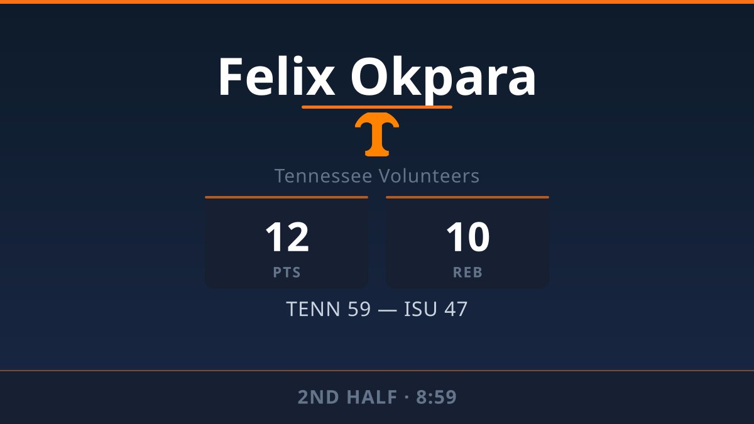Click the dash between the two scores

click(387, 309)
